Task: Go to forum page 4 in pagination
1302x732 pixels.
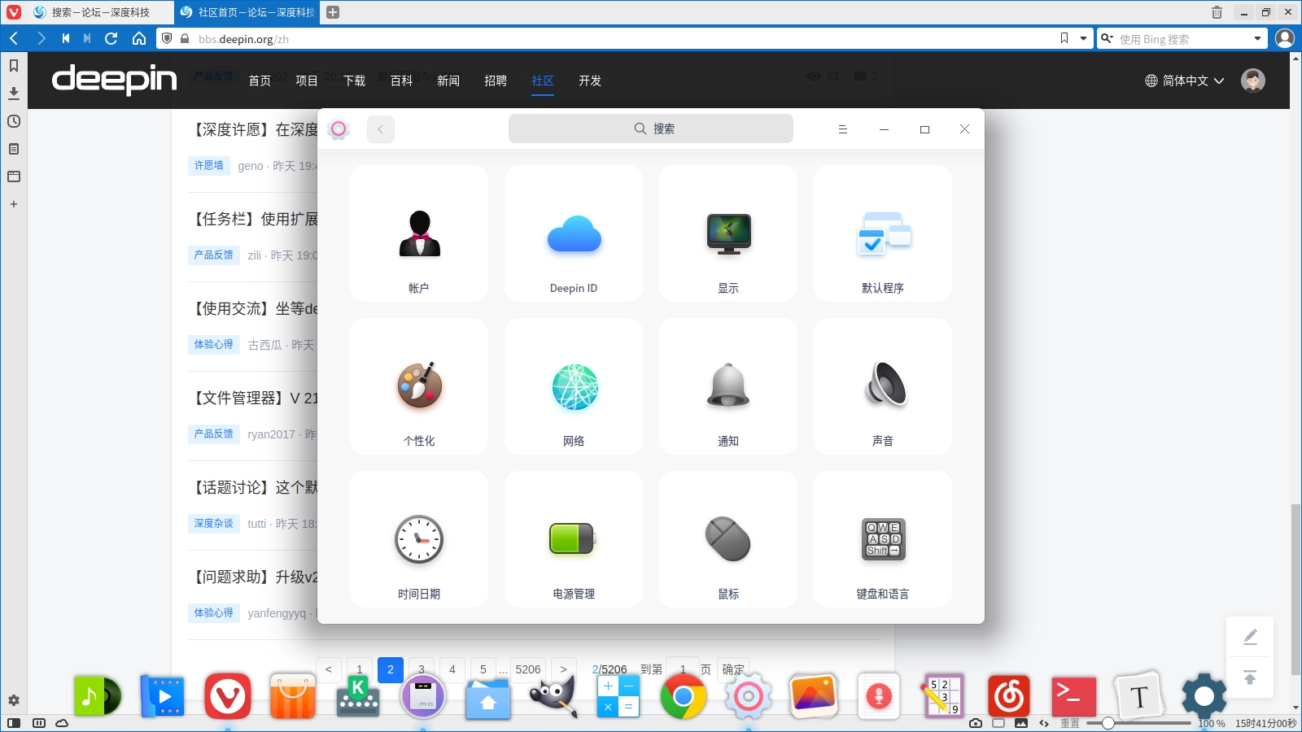Action: coord(452,669)
